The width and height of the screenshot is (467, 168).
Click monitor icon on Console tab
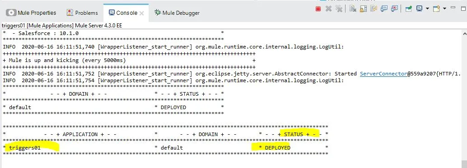click(112, 13)
